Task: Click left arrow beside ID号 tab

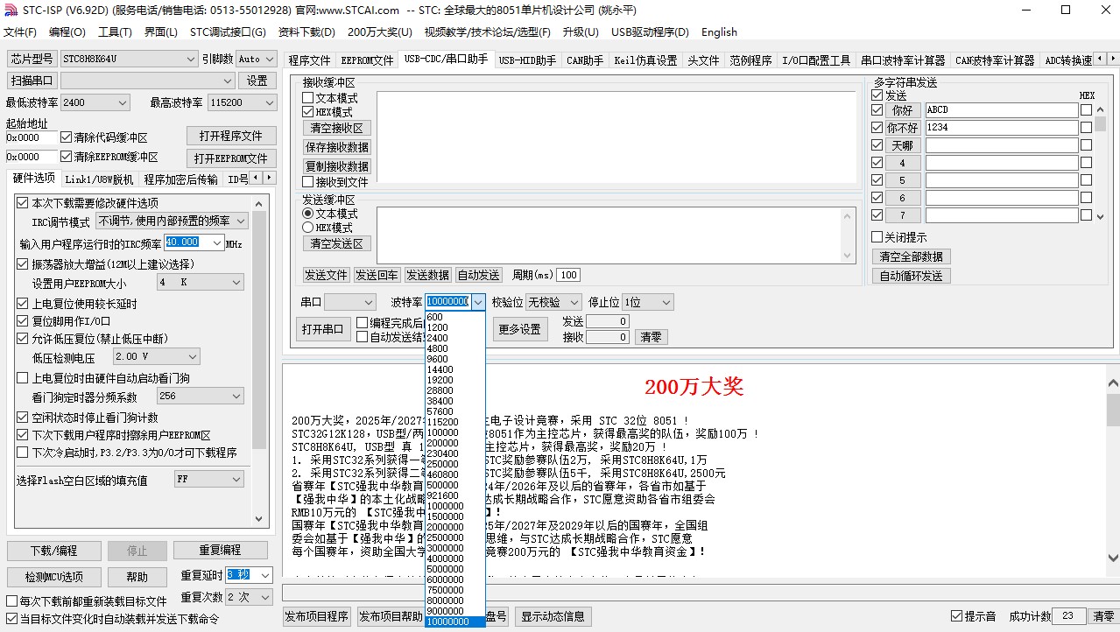Action: click(257, 179)
